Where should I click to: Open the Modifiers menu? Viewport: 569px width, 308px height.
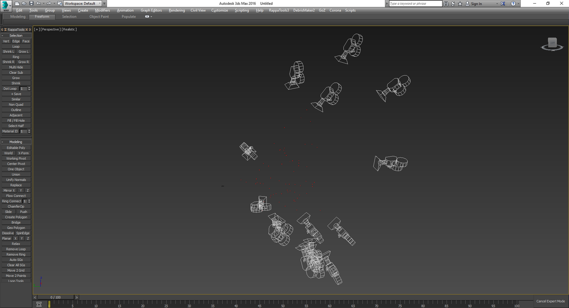pyautogui.click(x=102, y=10)
